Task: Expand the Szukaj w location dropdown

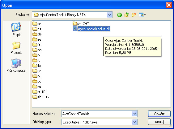Action: pos(110,15)
